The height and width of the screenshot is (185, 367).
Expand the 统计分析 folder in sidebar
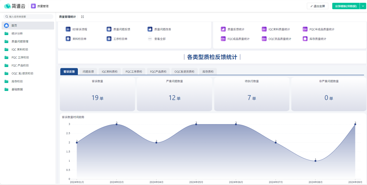(x=17, y=33)
